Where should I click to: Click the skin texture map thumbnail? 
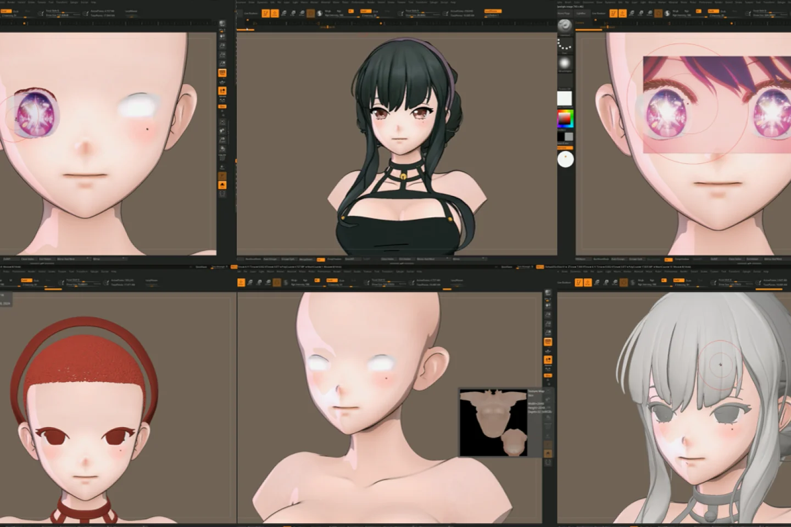(493, 423)
